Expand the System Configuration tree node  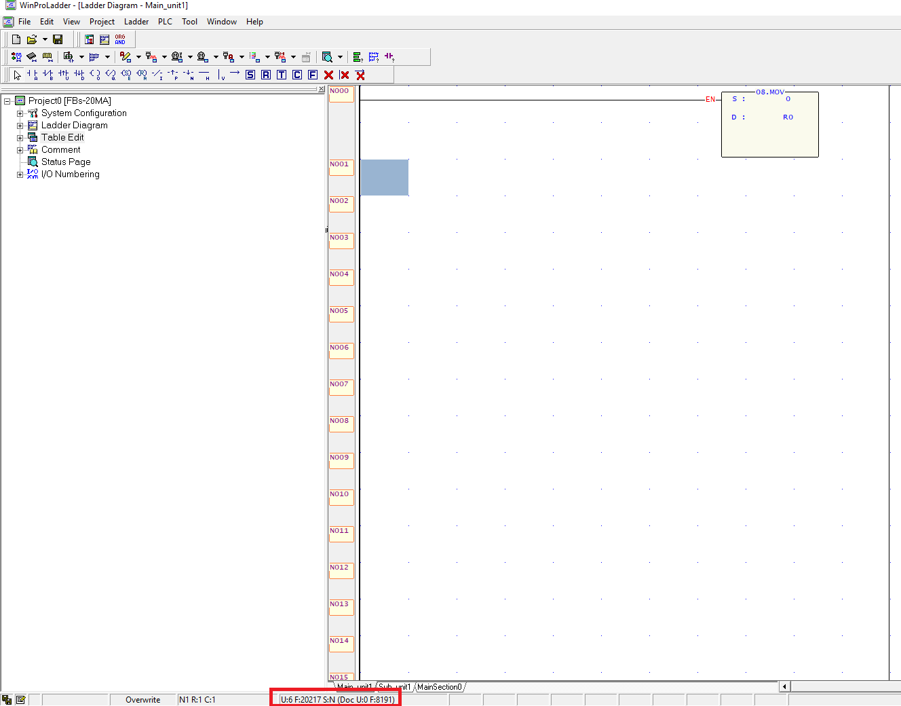point(20,113)
